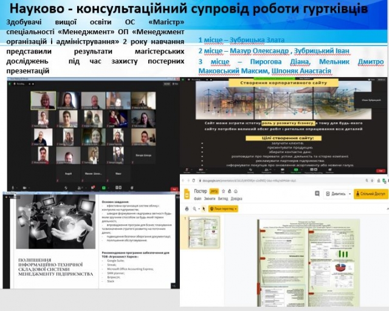Open the Файл menu
Image resolution: width=389 pixels, height=311 pixels.
(198, 199)
